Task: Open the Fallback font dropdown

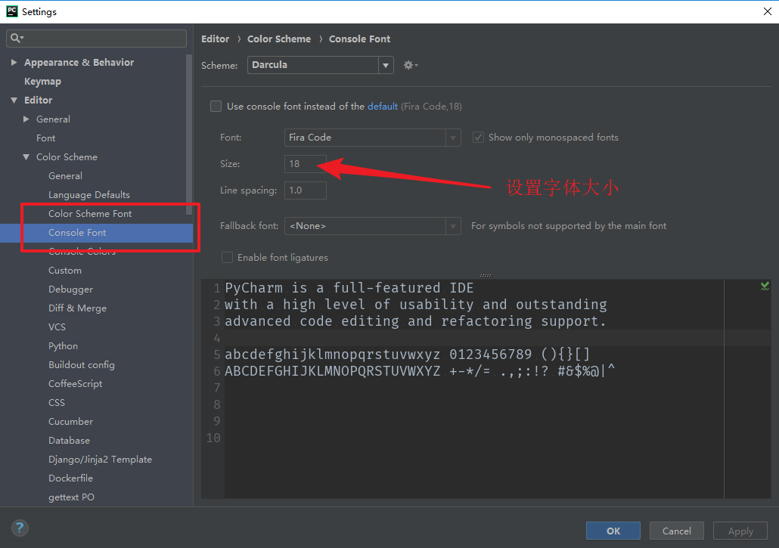Action: click(x=452, y=225)
